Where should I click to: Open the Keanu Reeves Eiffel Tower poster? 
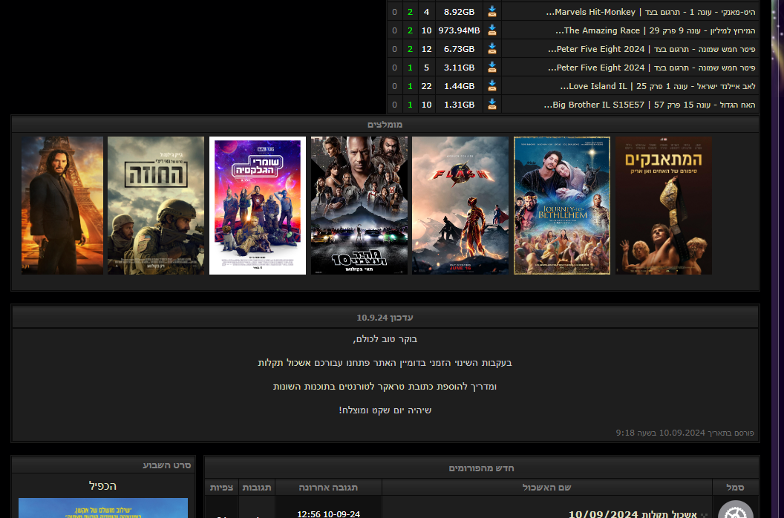point(62,206)
